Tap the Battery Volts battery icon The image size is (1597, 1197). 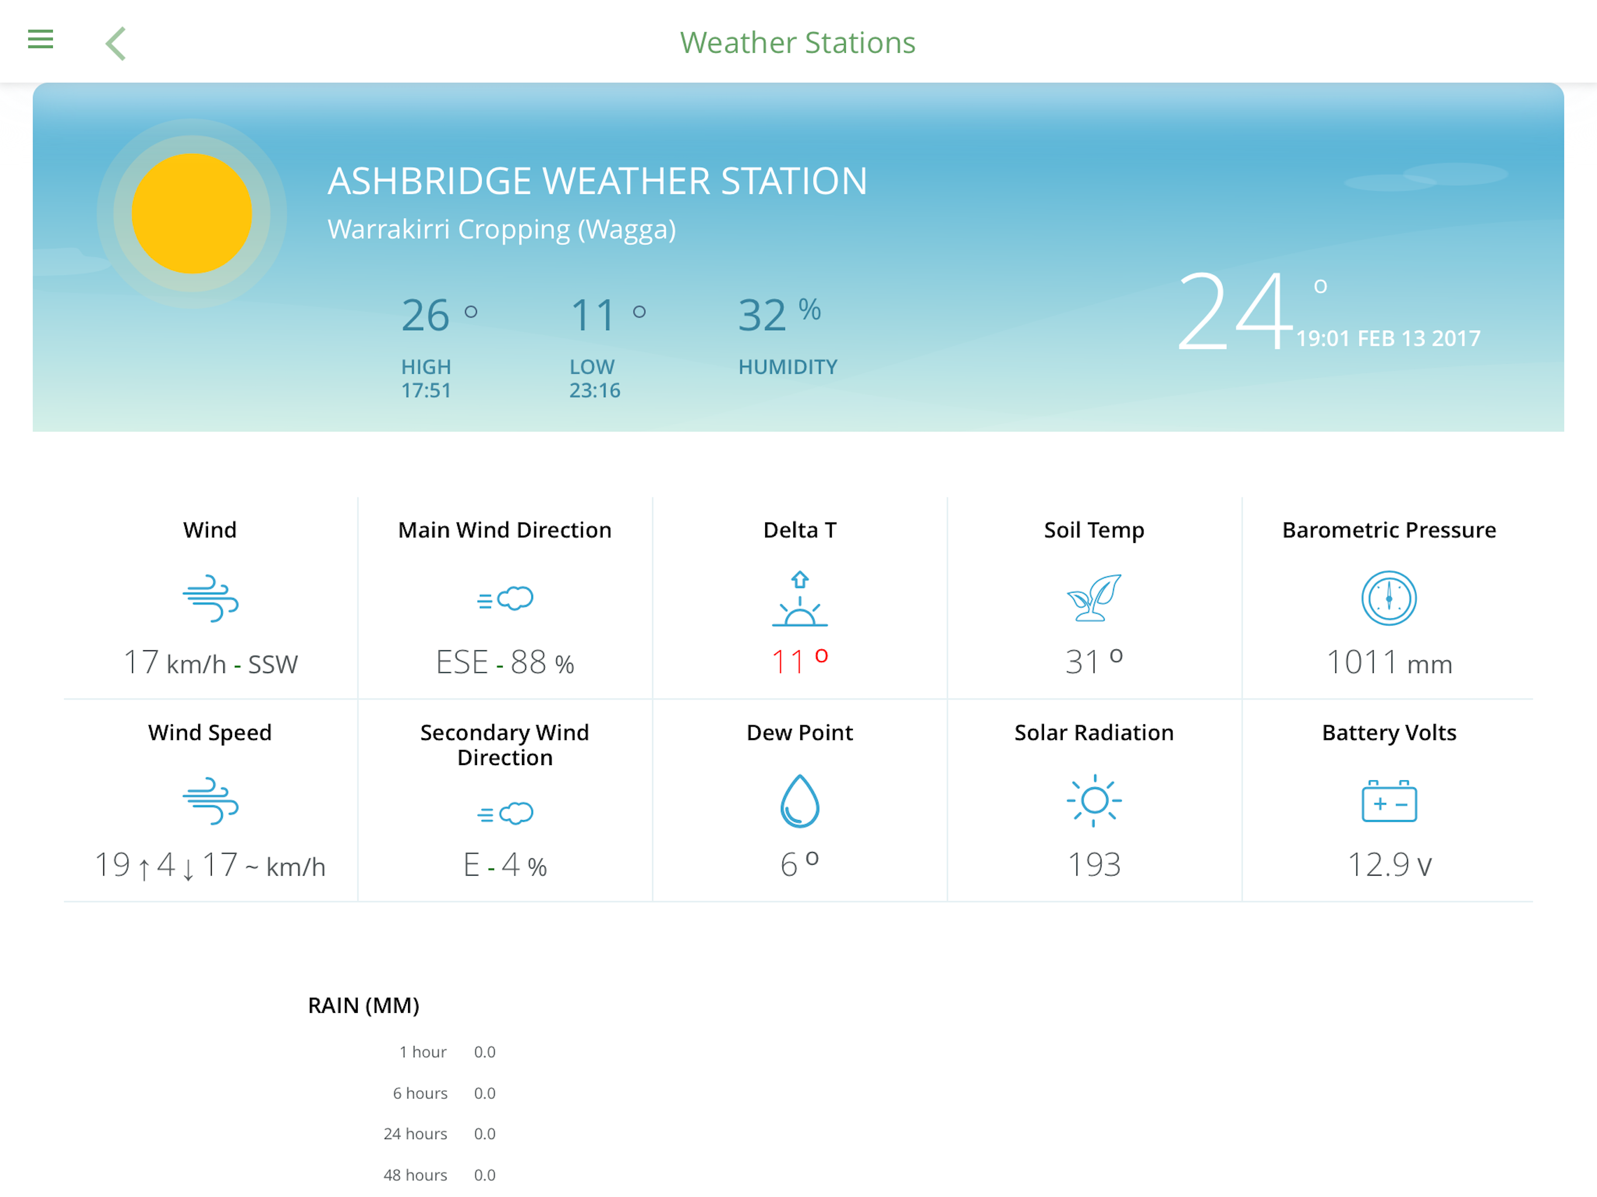coord(1388,801)
